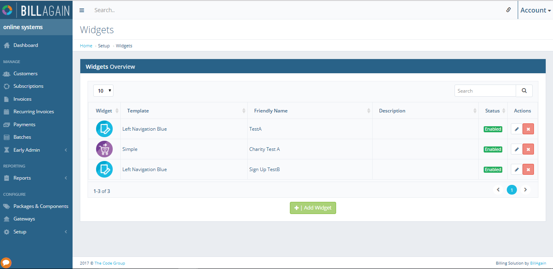The height and width of the screenshot is (269, 553).
Task: Click the Charity Test A friendly name
Action: (264, 149)
